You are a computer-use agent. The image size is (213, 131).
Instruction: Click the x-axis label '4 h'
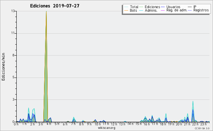click(49, 124)
